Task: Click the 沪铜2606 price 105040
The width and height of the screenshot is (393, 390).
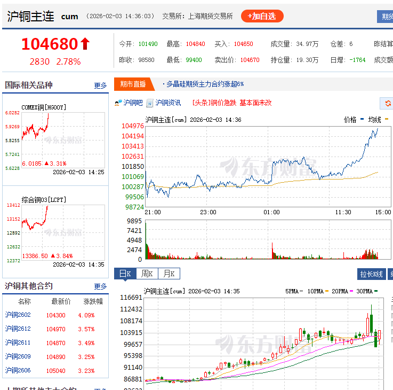Action: coord(55,371)
